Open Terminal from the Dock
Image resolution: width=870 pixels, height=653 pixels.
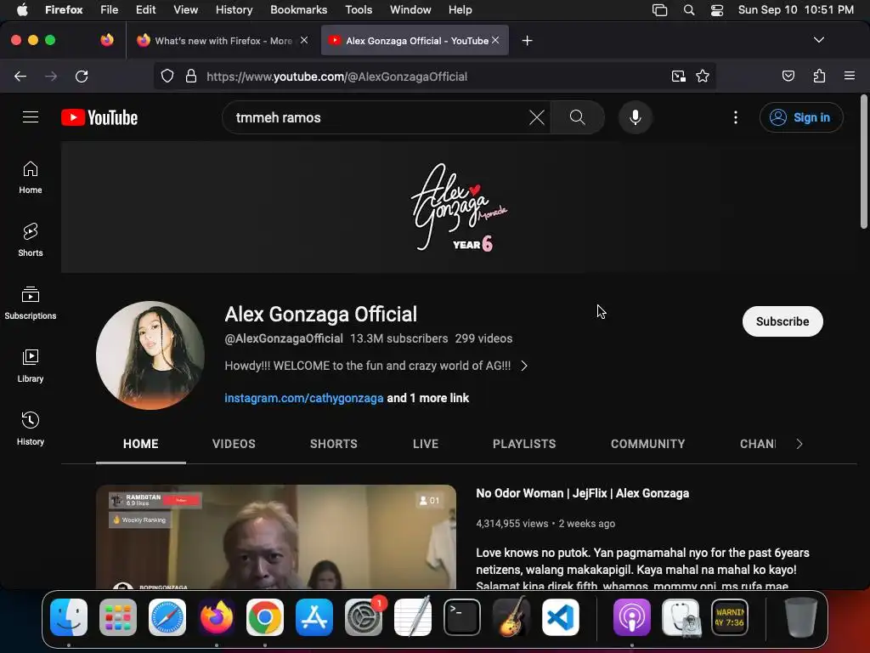click(461, 617)
